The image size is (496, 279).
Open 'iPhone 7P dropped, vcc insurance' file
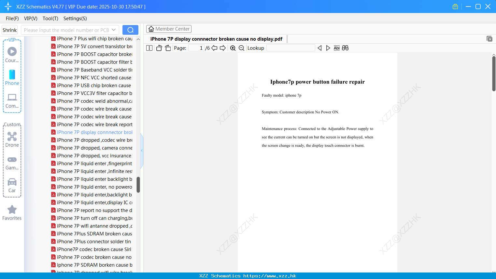click(x=91, y=156)
